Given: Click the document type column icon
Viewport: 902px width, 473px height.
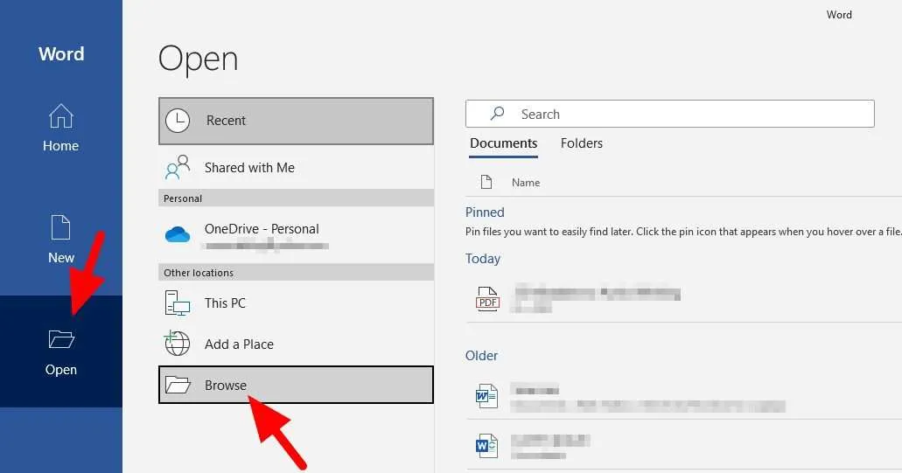Looking at the screenshot, I should (486, 182).
